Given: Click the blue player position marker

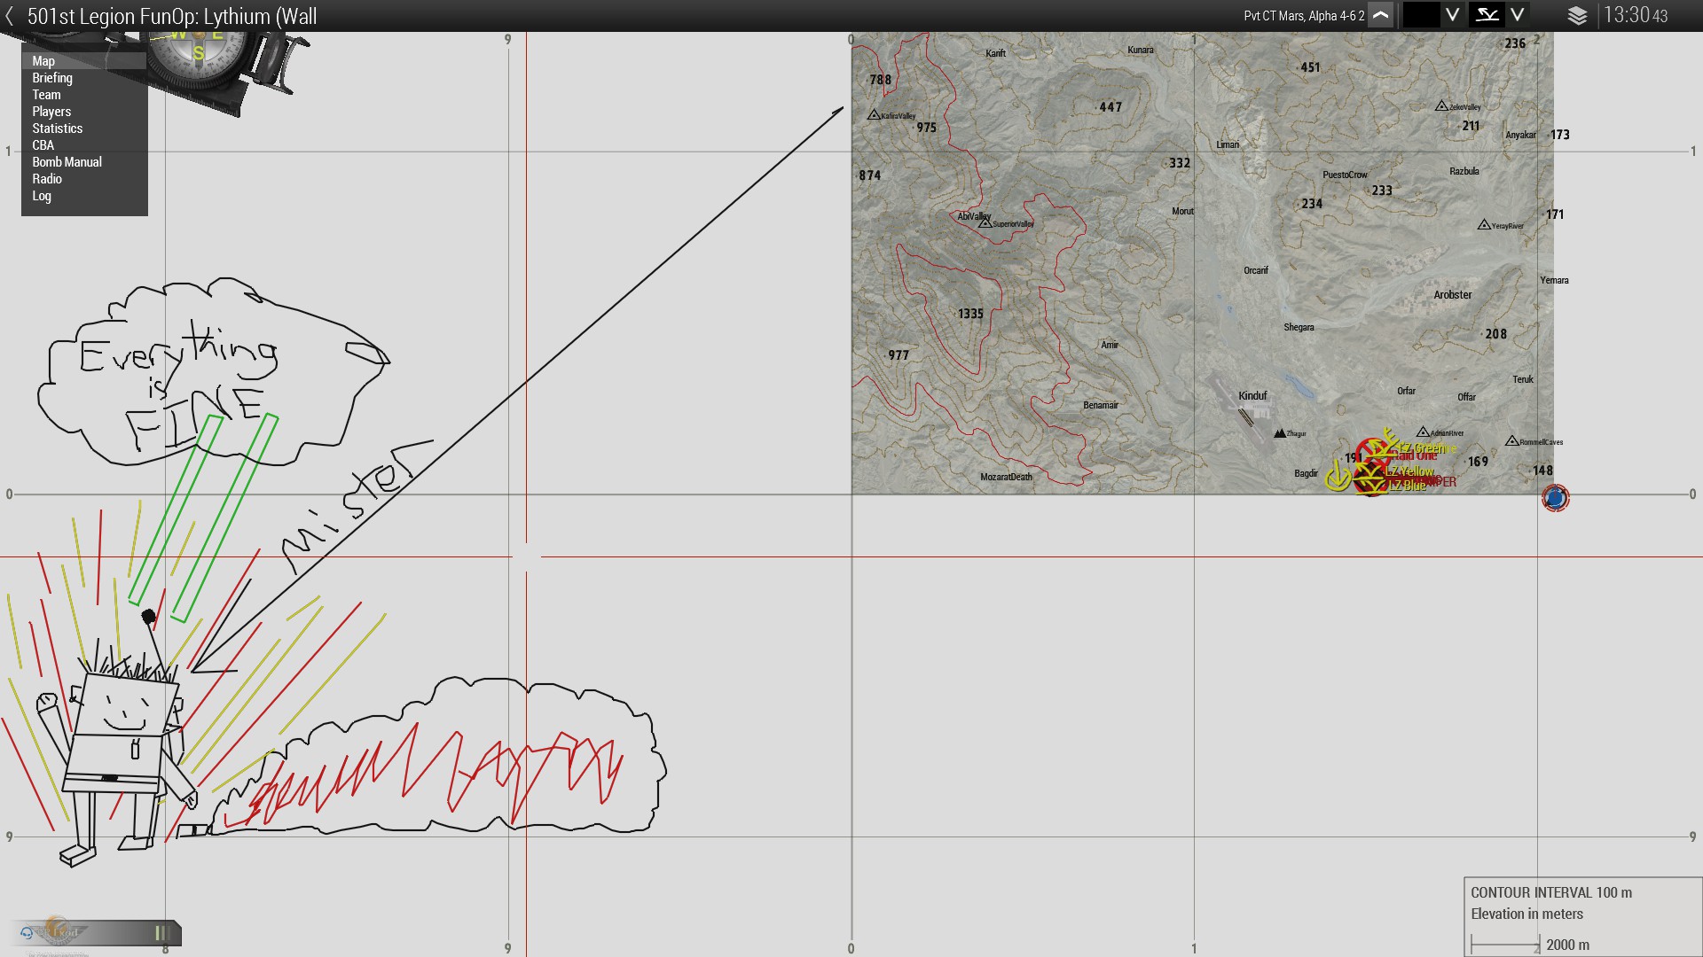Looking at the screenshot, I should coord(1555,498).
